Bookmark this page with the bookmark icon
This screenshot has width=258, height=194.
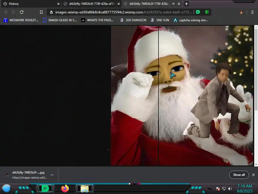point(41,12)
